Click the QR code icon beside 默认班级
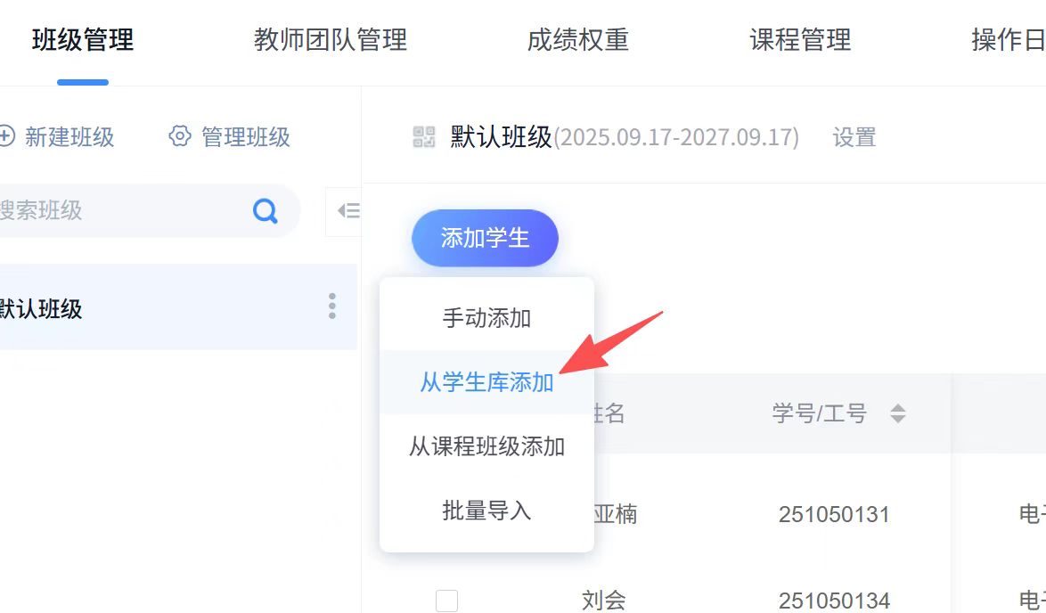The height and width of the screenshot is (613, 1046). coord(424,137)
